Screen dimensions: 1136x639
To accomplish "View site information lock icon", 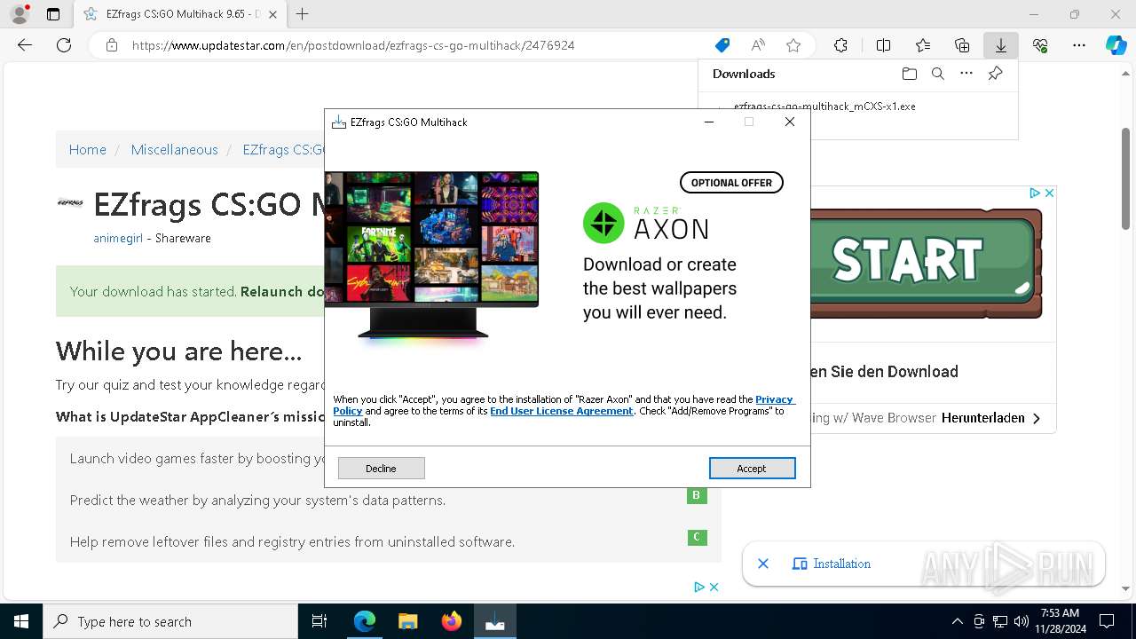I will [111, 45].
